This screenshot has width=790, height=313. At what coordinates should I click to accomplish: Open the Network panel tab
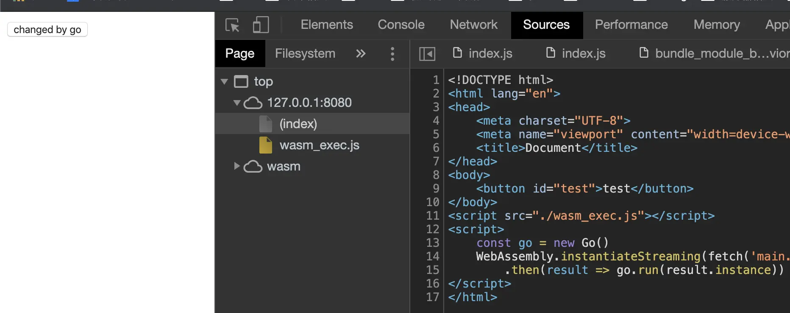click(x=473, y=25)
